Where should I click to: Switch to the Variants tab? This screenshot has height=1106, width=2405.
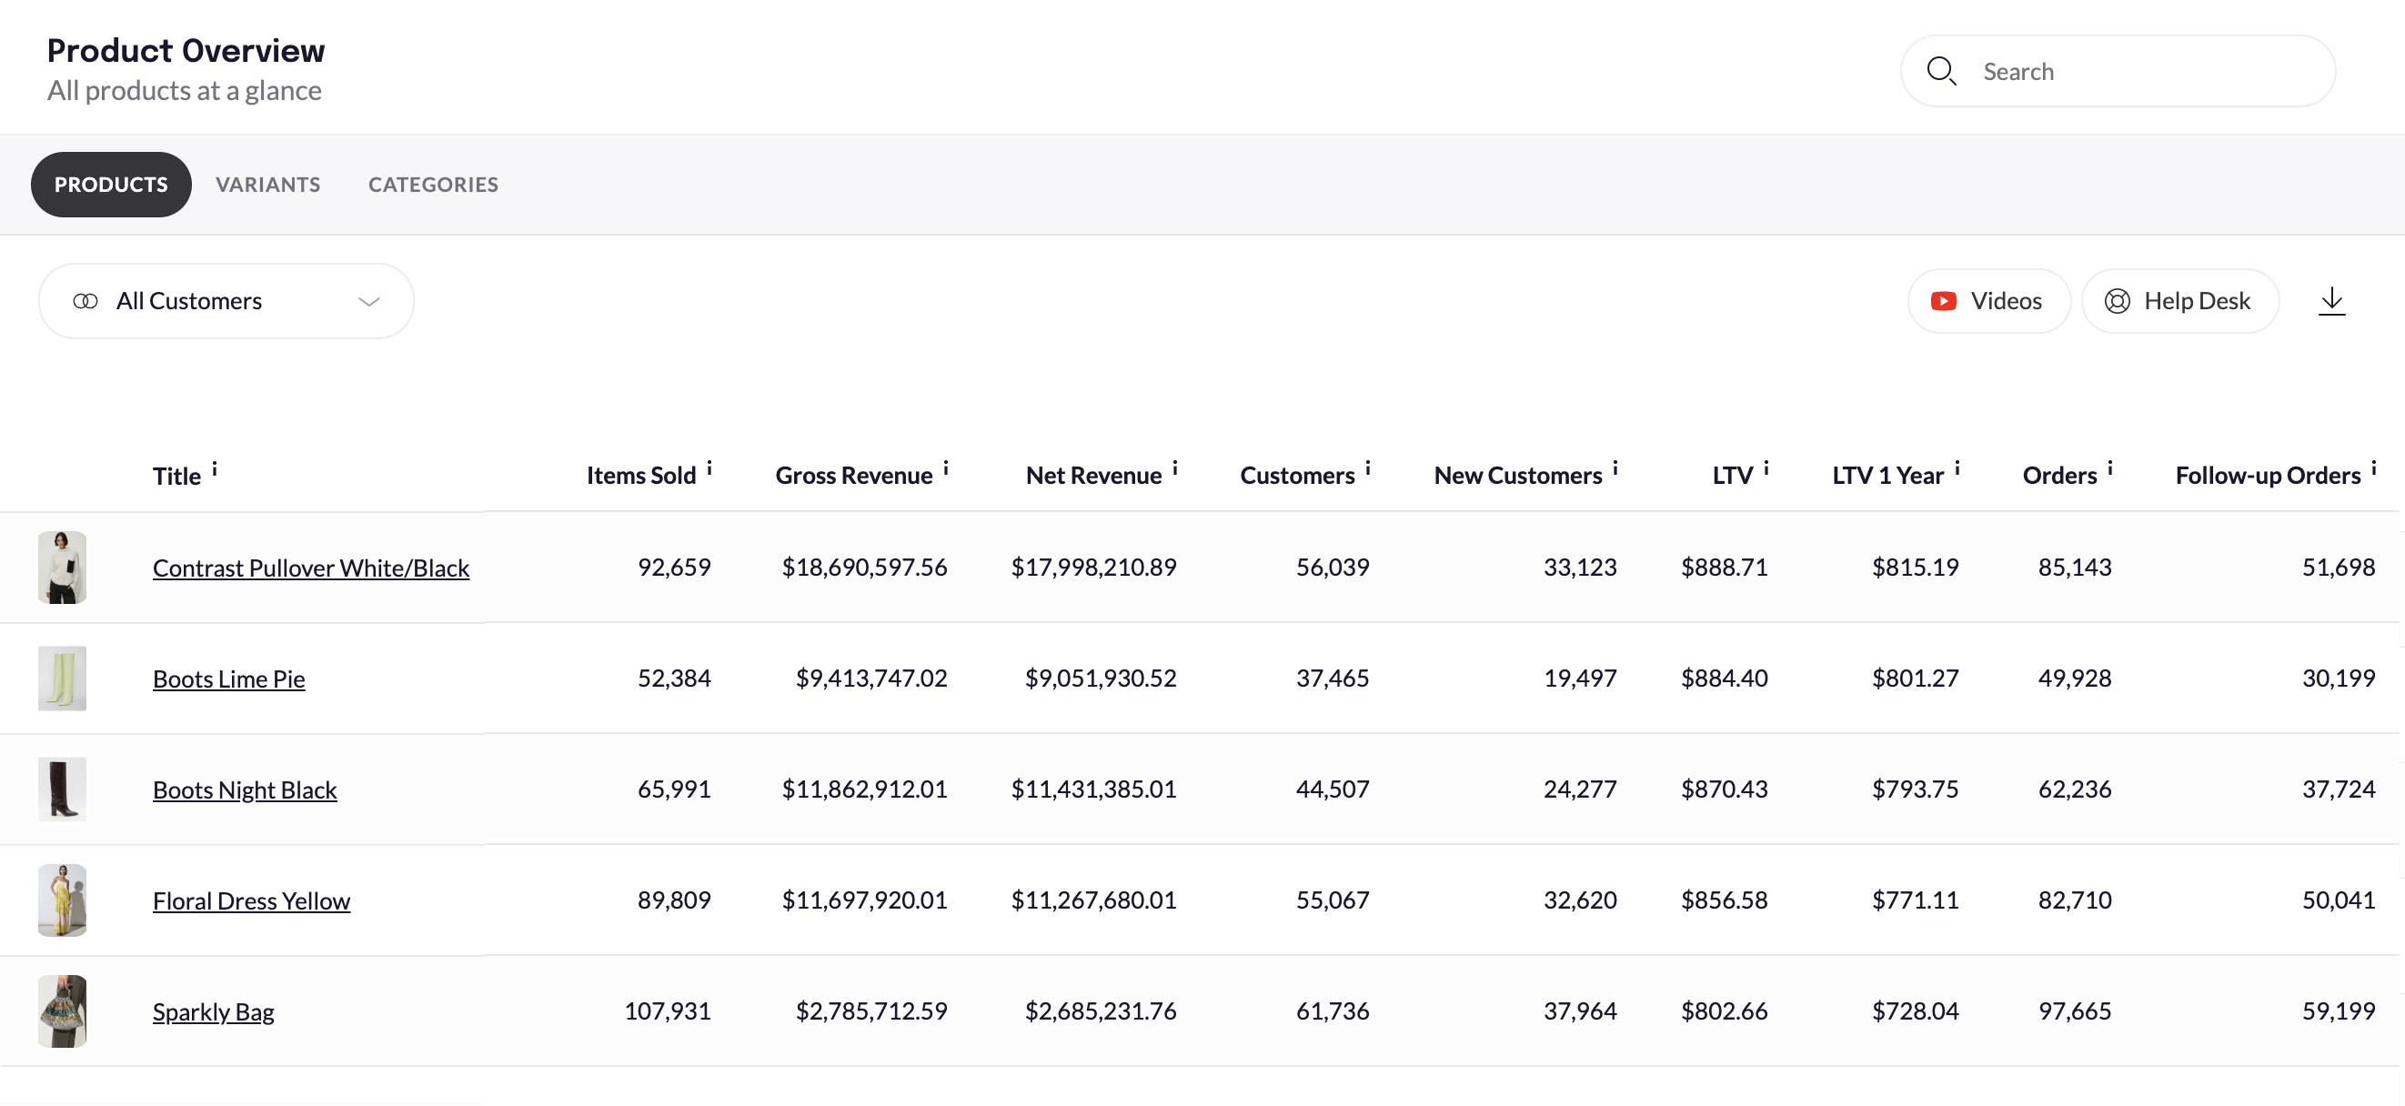(268, 184)
